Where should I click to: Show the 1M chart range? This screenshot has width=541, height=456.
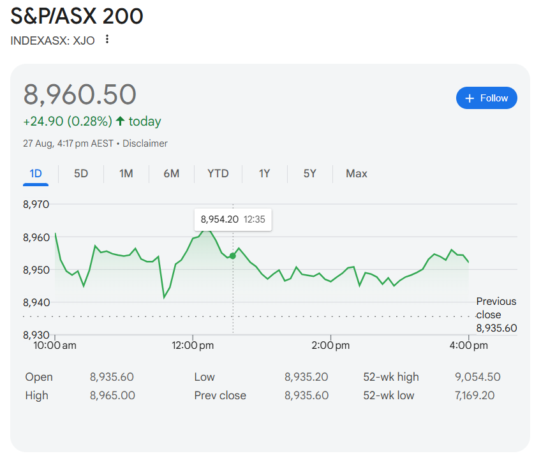coord(126,173)
